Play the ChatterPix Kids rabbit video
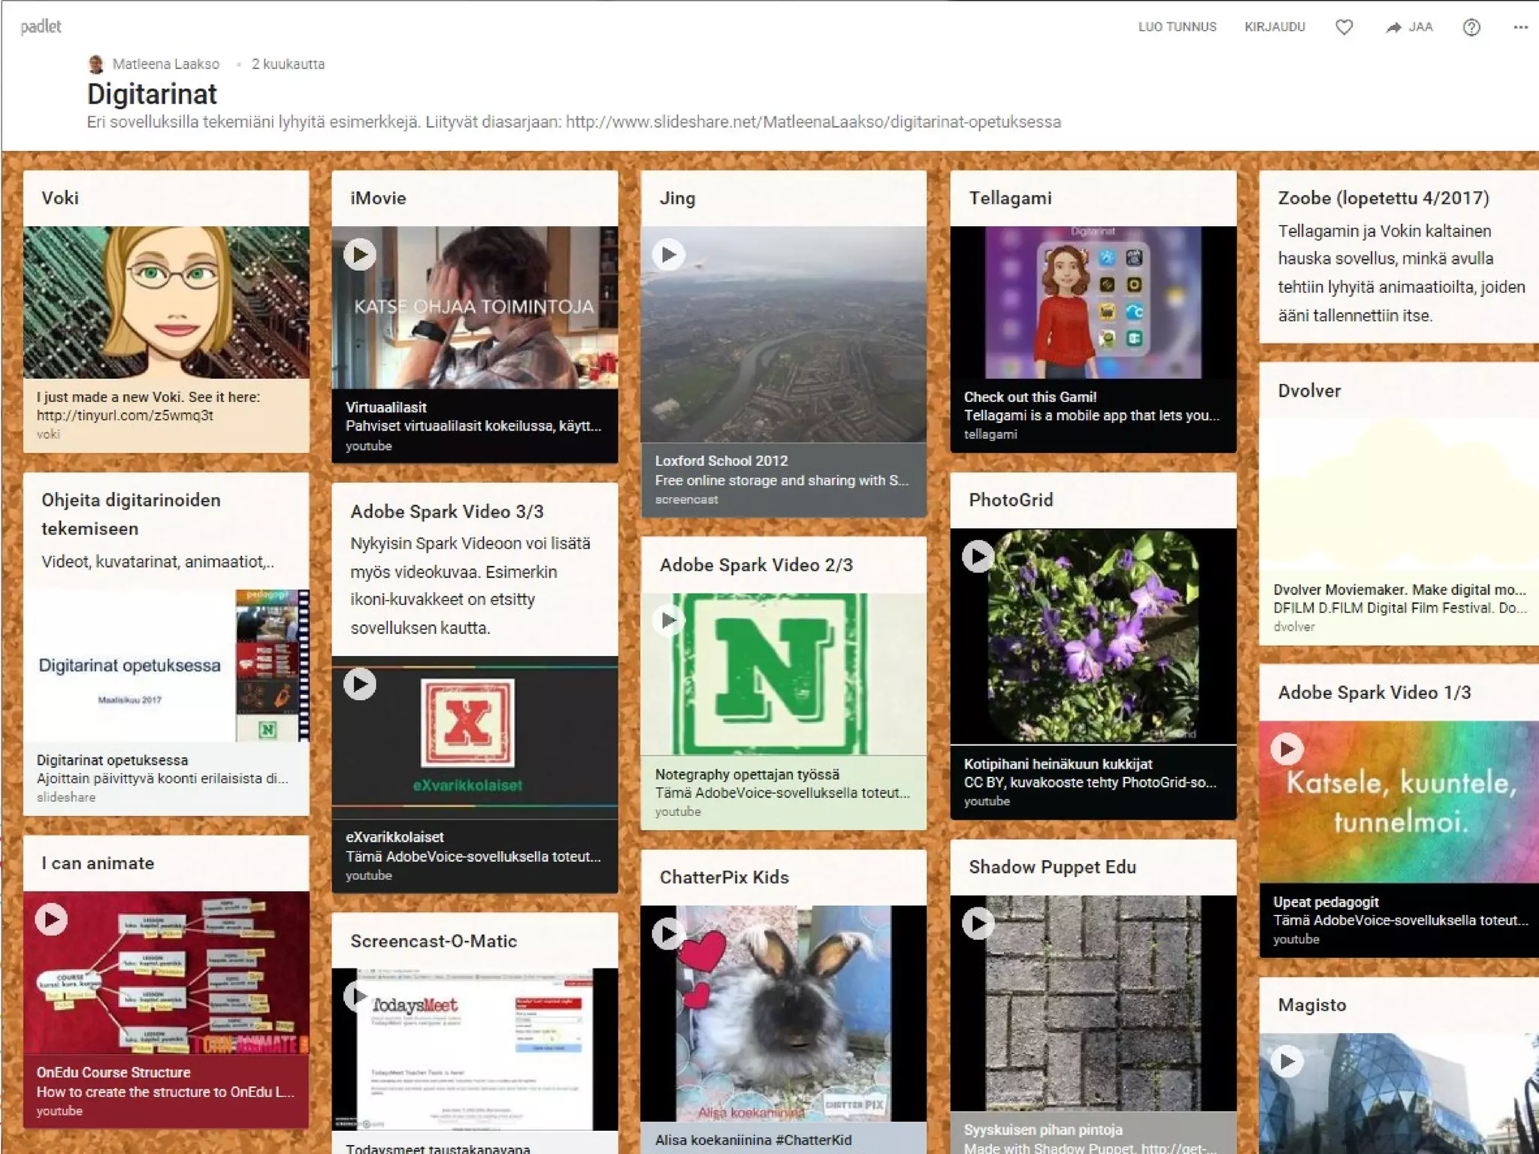Image resolution: width=1539 pixels, height=1154 pixels. [x=669, y=933]
